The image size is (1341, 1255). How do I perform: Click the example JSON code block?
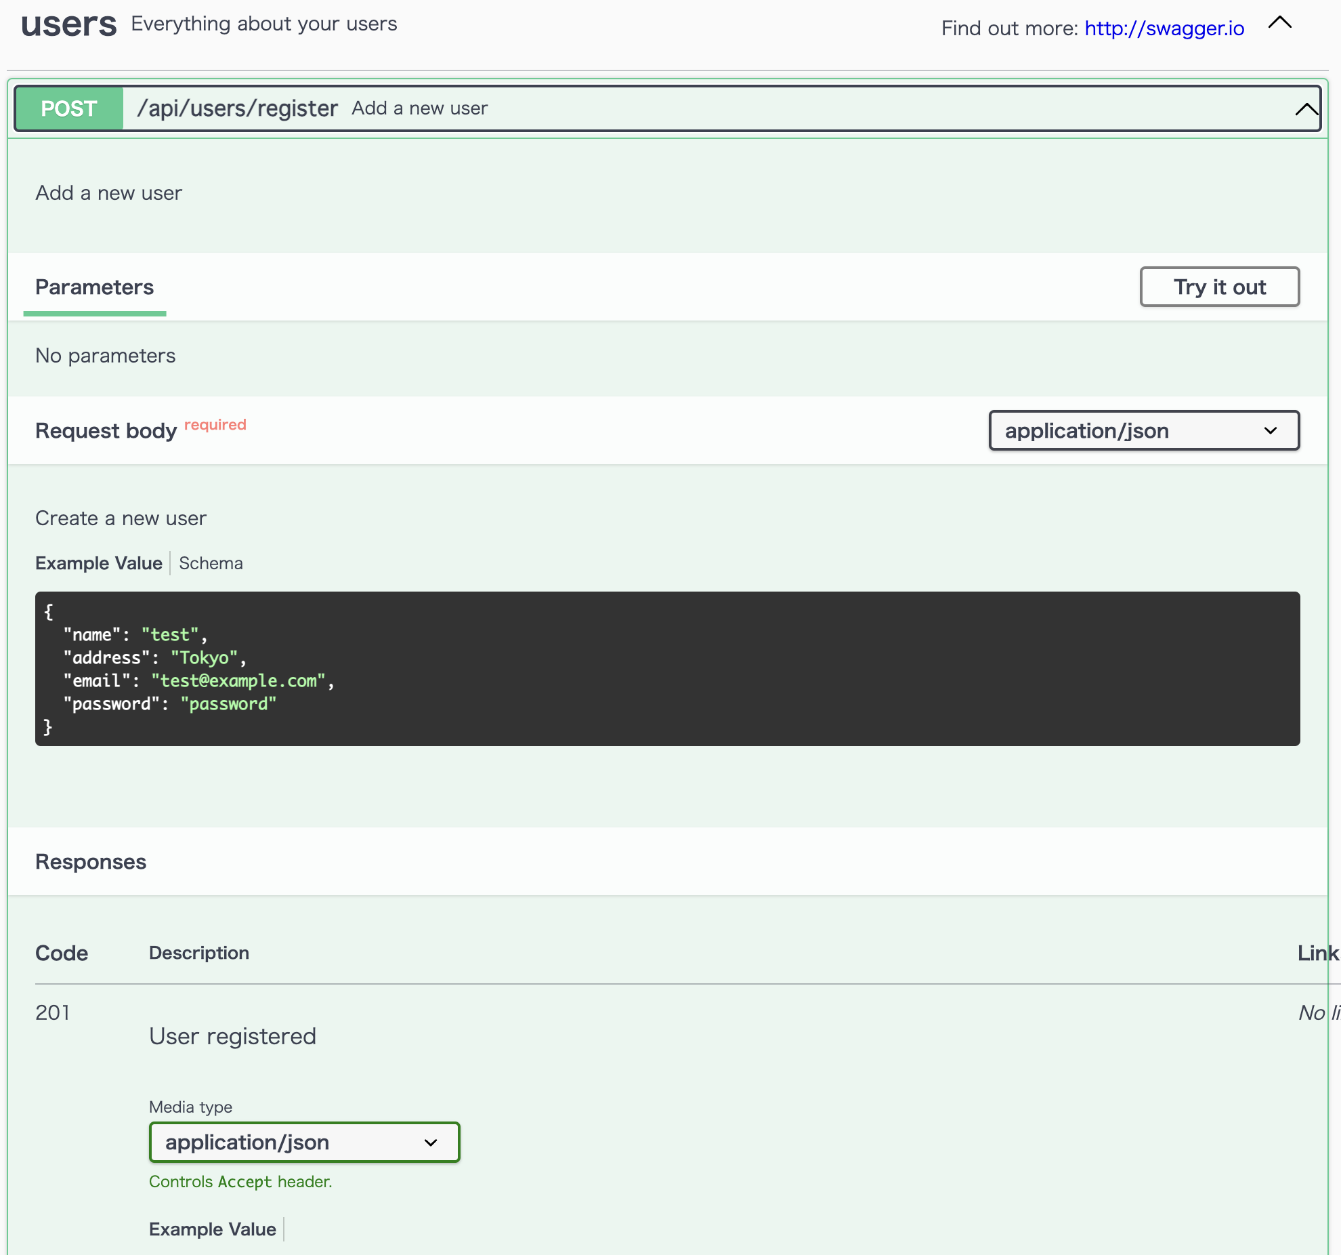pyautogui.click(x=667, y=668)
